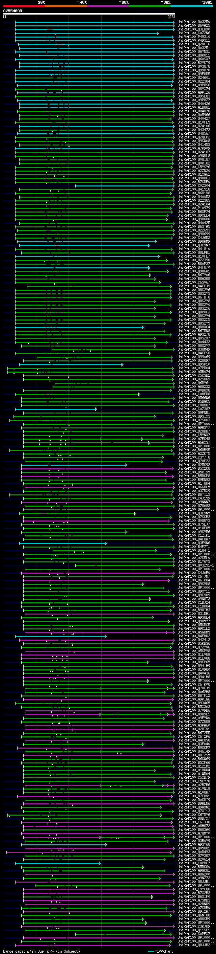216x954 pixels.
Task: Select hit label UniRef100_B6VA25
Action: click(193, 26)
